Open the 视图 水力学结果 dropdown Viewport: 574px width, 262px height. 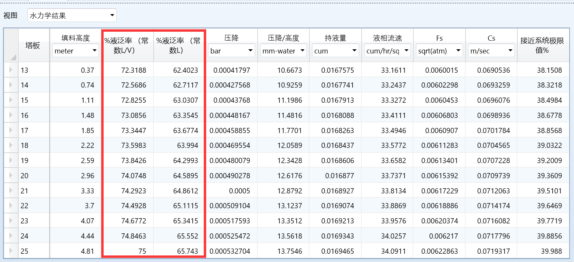click(x=72, y=16)
